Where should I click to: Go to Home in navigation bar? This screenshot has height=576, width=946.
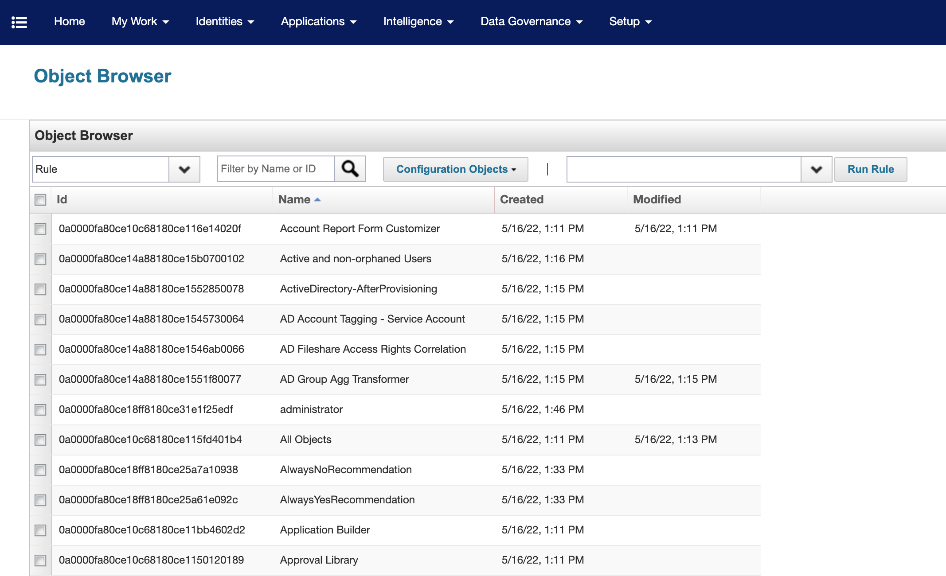coord(69,22)
